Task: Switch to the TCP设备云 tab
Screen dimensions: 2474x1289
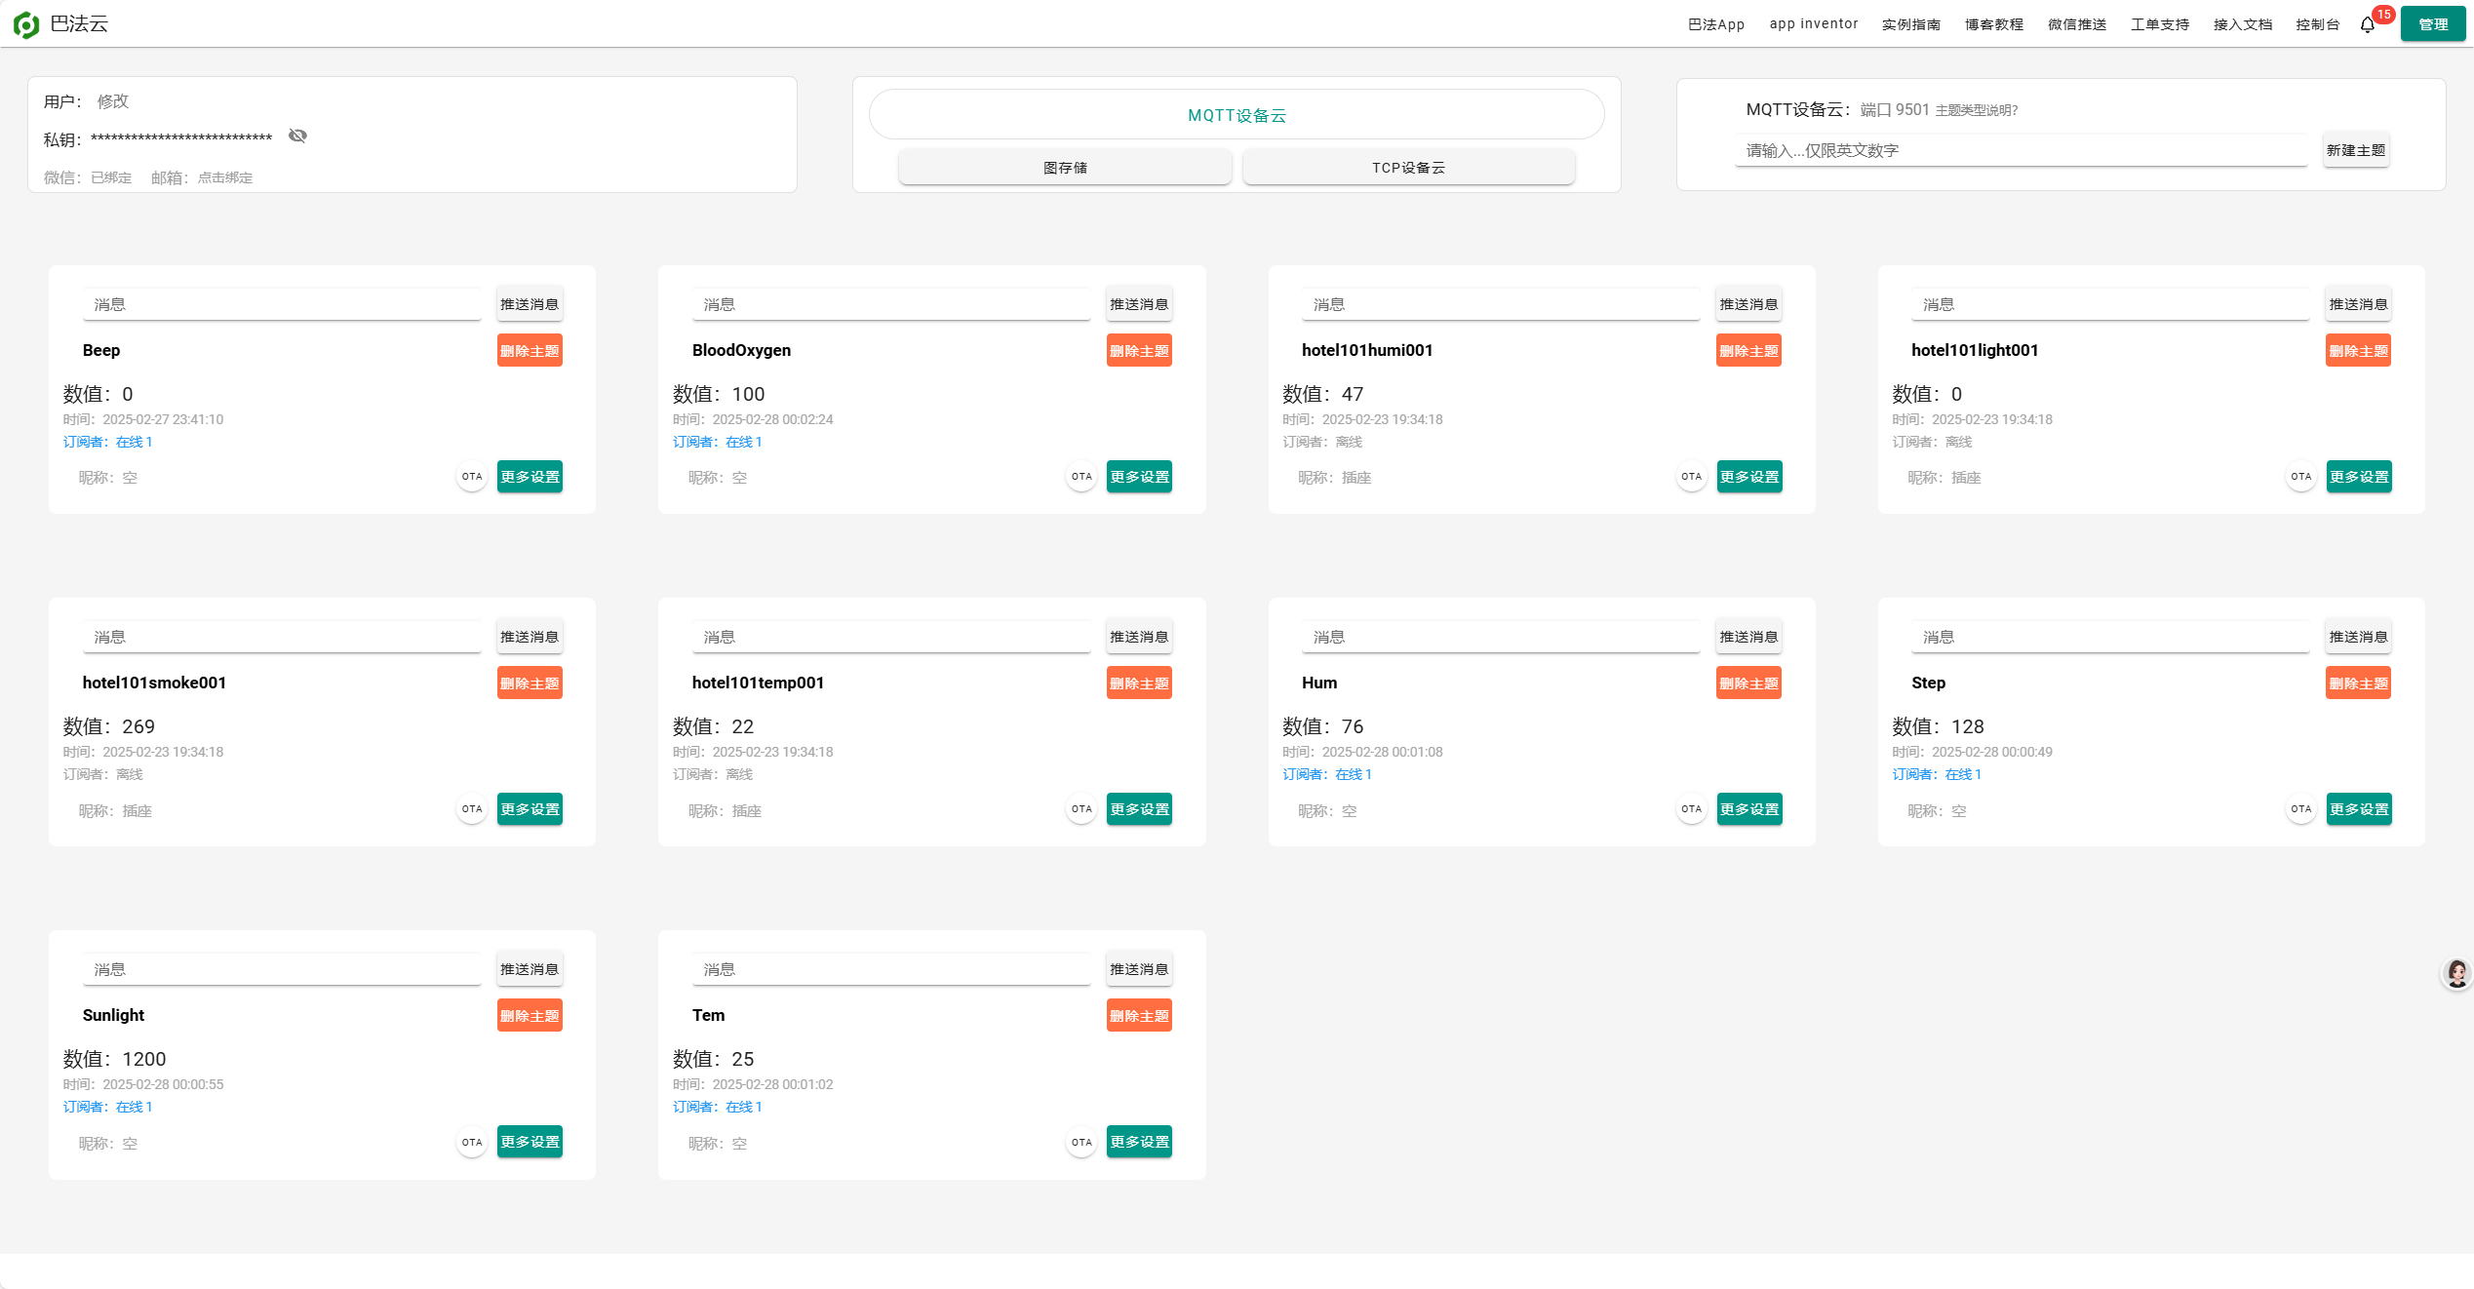Action: 1408,168
